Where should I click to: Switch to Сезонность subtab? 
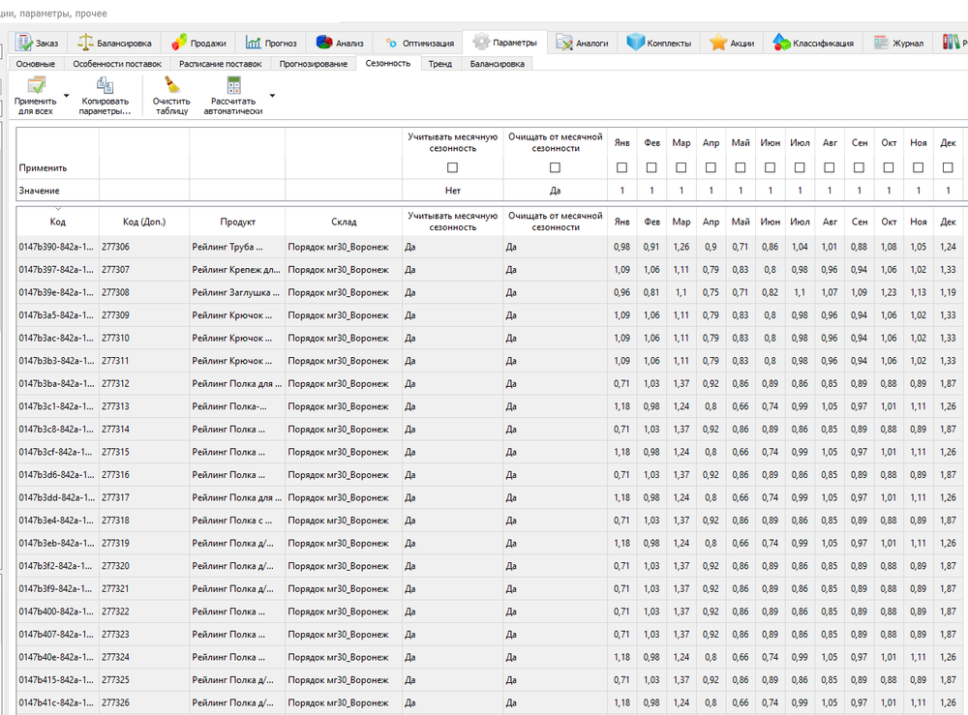[388, 63]
